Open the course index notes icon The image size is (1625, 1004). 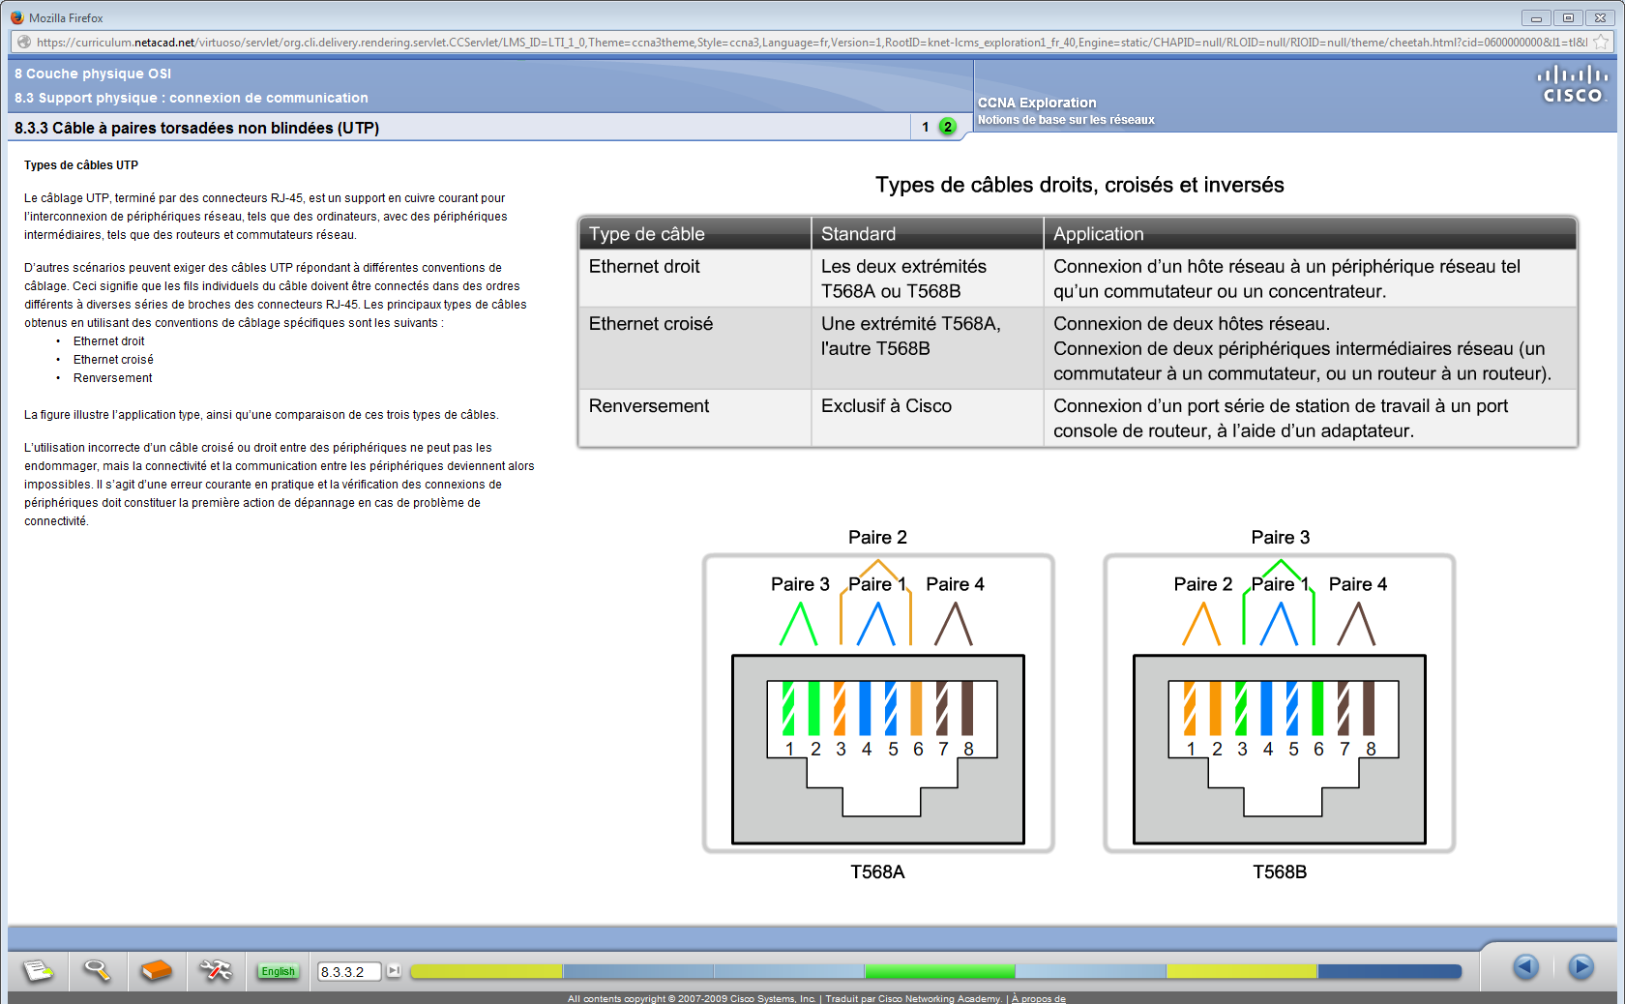pyautogui.click(x=39, y=972)
